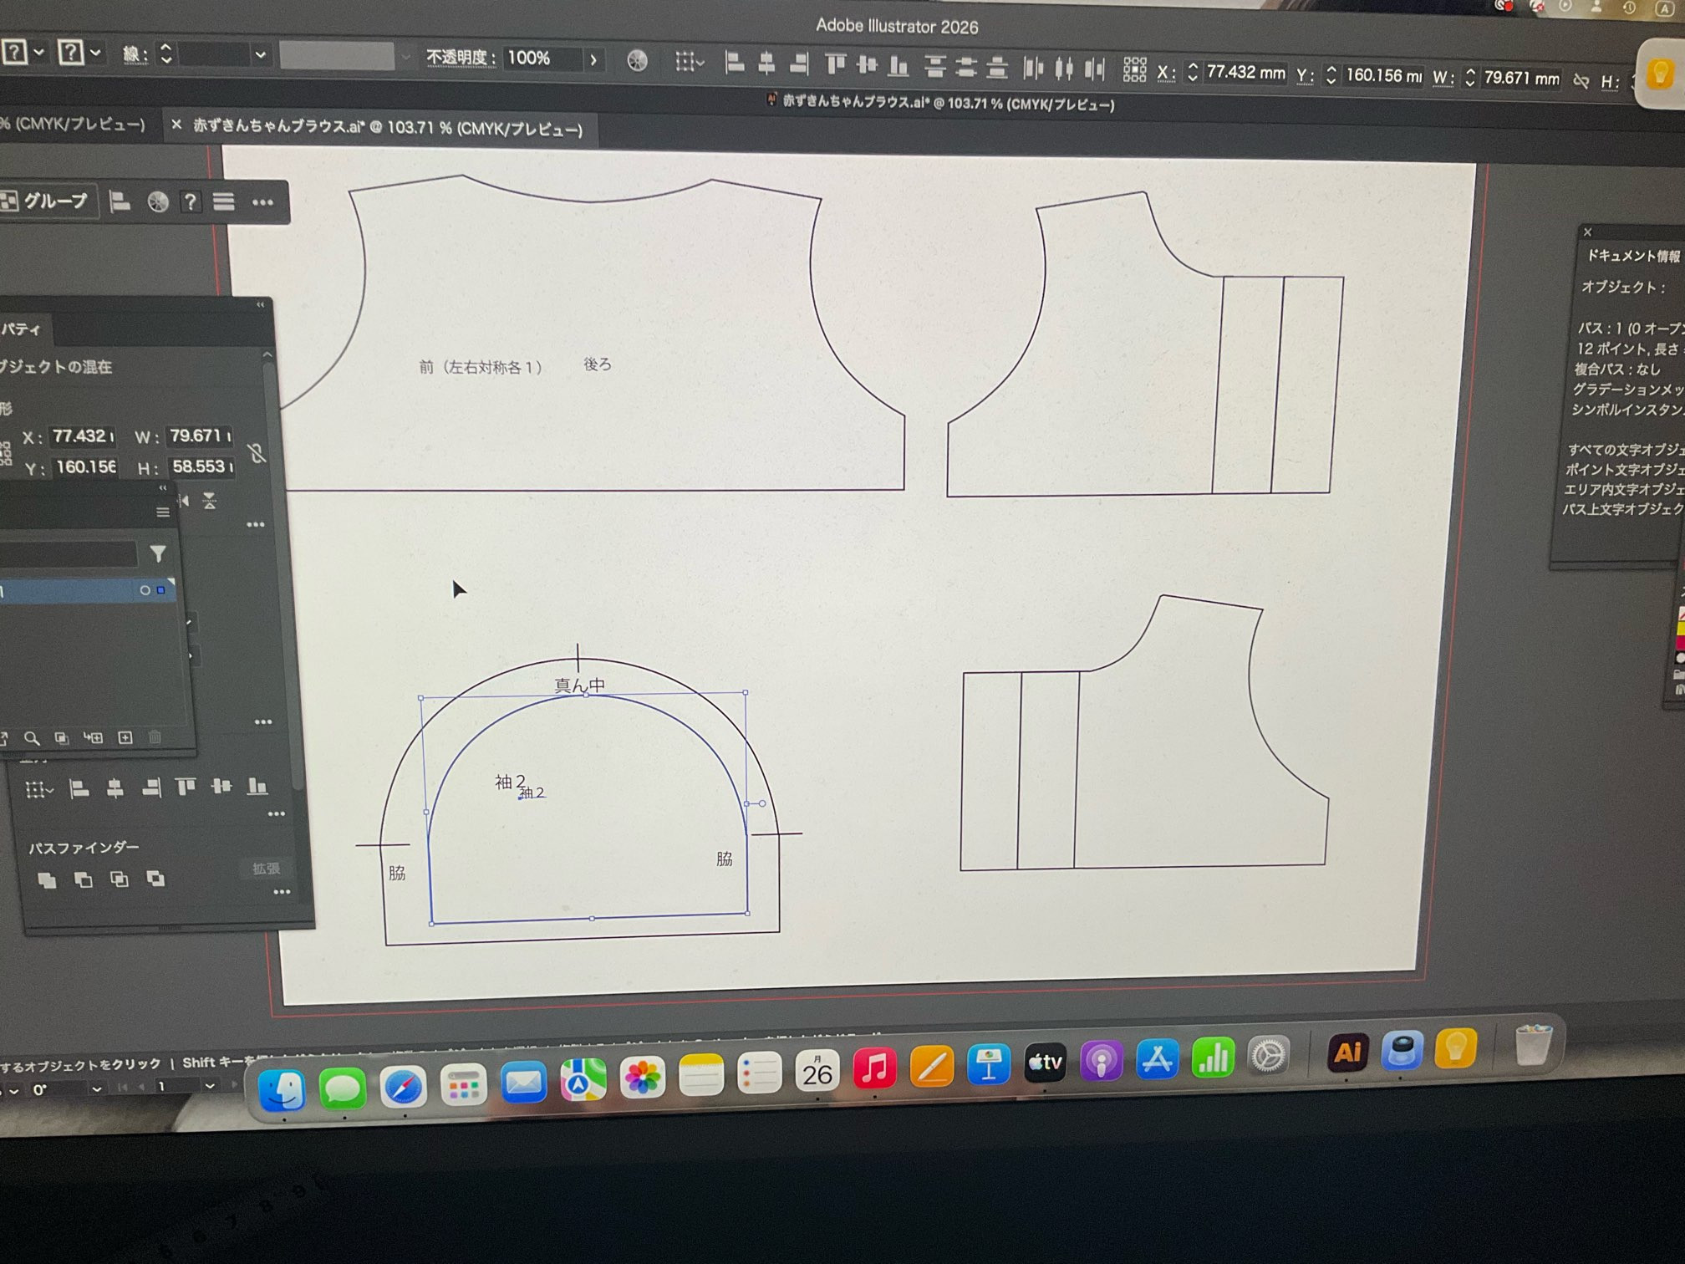Click the Pathfinder unite shape icon
Image resolution: width=1685 pixels, height=1264 pixels.
point(47,879)
